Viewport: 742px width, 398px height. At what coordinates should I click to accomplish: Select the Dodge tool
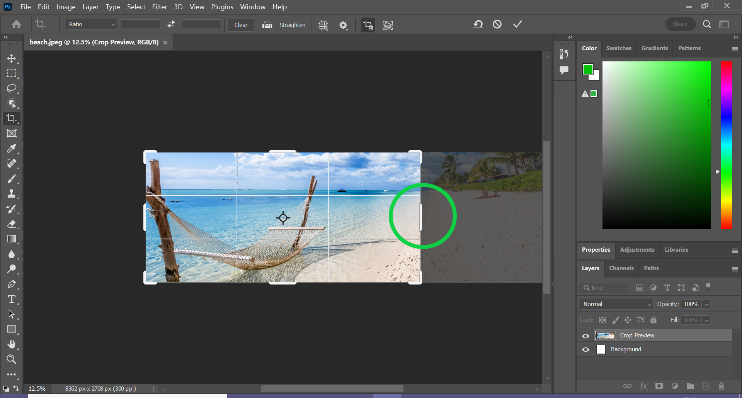point(12,269)
